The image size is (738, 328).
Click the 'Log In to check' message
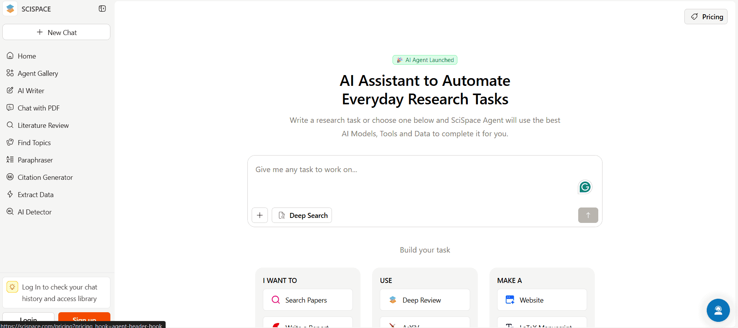(59, 293)
